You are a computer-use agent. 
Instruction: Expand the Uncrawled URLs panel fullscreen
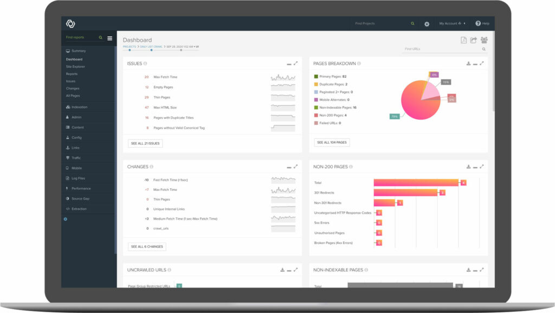click(x=295, y=270)
